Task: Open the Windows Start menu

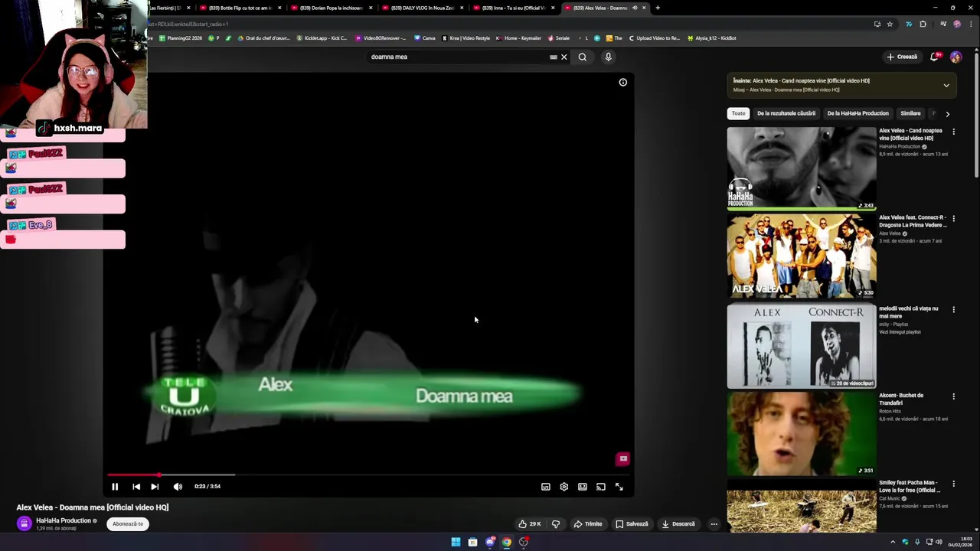Action: click(x=456, y=542)
